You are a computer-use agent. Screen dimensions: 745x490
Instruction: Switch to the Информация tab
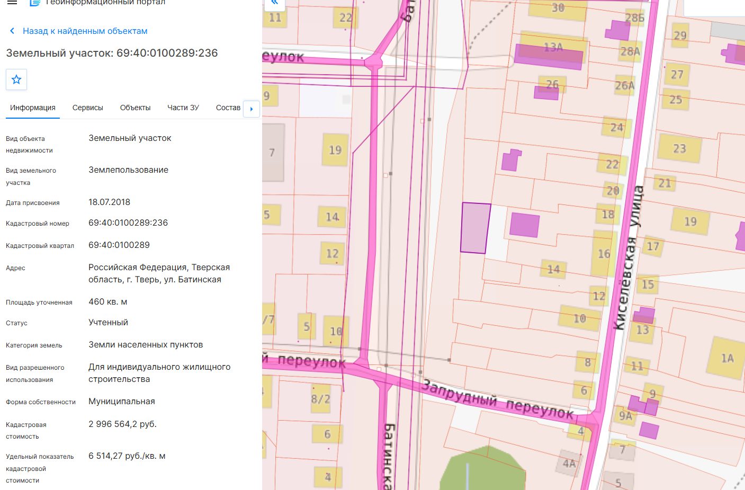point(33,108)
